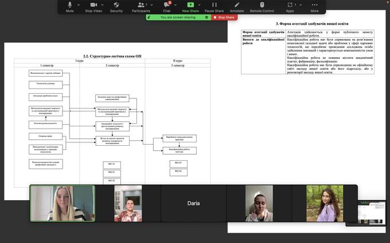Click the shared screen preview thumbnail
390x243 pixels.
[x=372, y=212]
